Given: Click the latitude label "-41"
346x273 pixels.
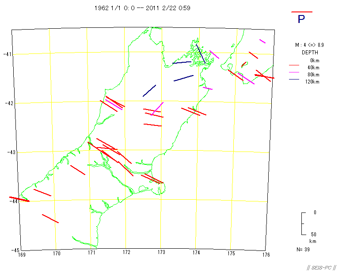Looking at the screenshot, I should coord(7,54).
